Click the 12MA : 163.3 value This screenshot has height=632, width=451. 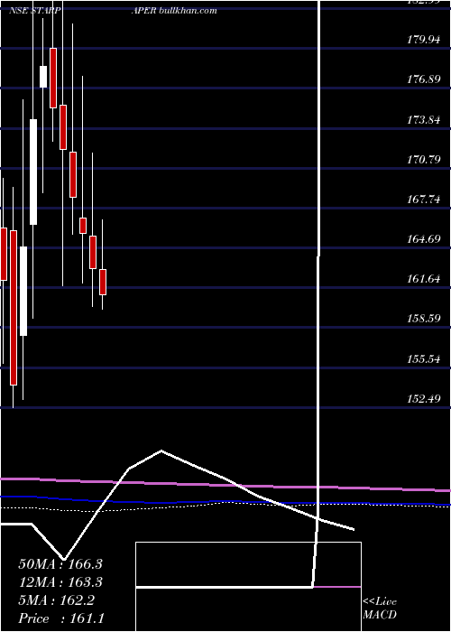point(60,582)
